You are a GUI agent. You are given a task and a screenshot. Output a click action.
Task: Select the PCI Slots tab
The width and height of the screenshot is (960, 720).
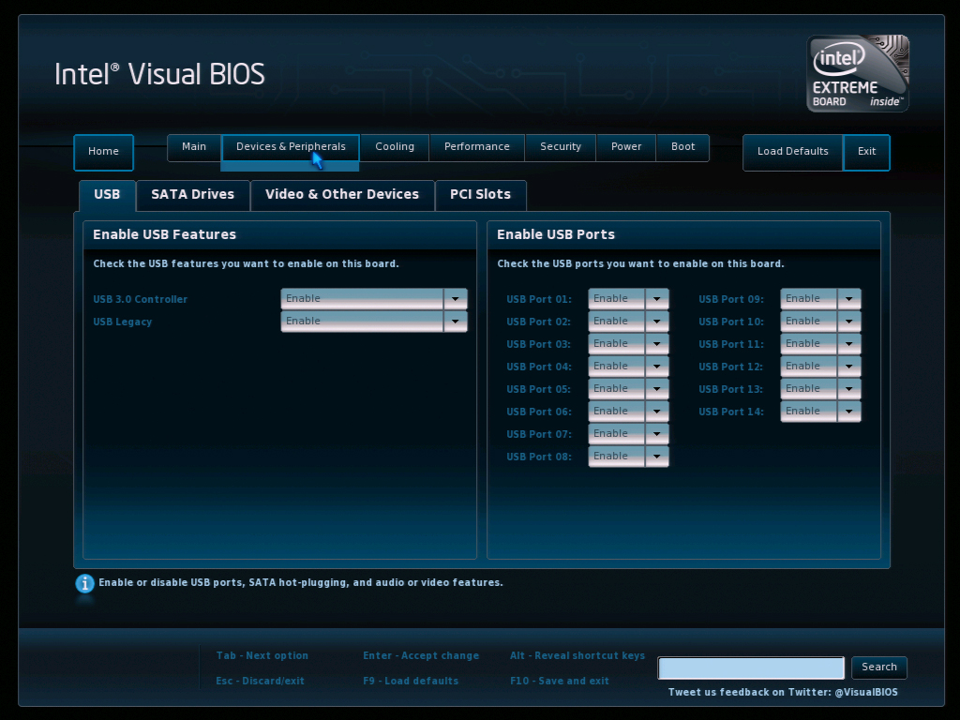pyautogui.click(x=481, y=195)
